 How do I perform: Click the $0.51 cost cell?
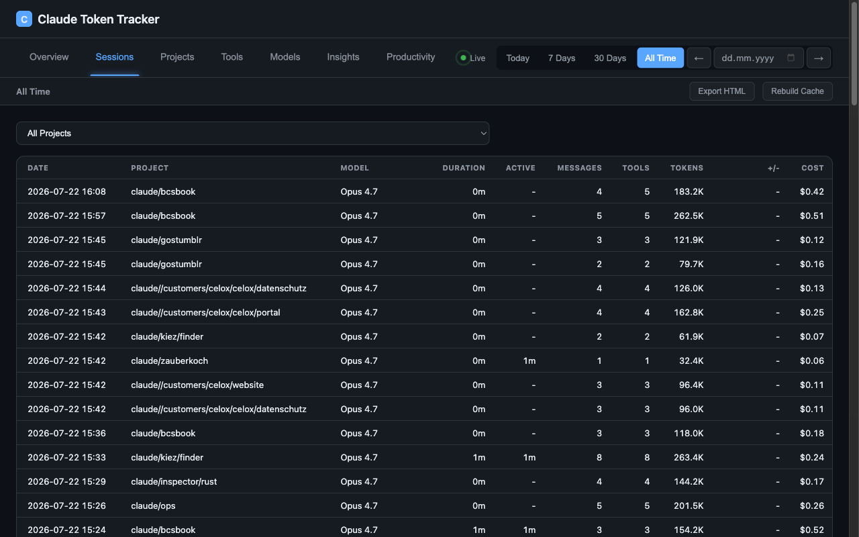[x=812, y=215]
